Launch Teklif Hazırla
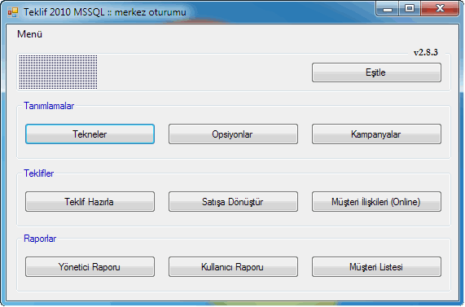 (90, 202)
